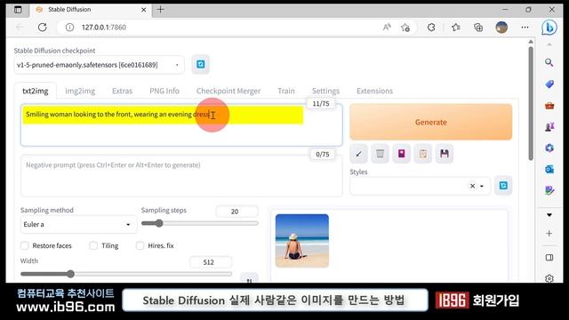Go back in the browser

20,28
